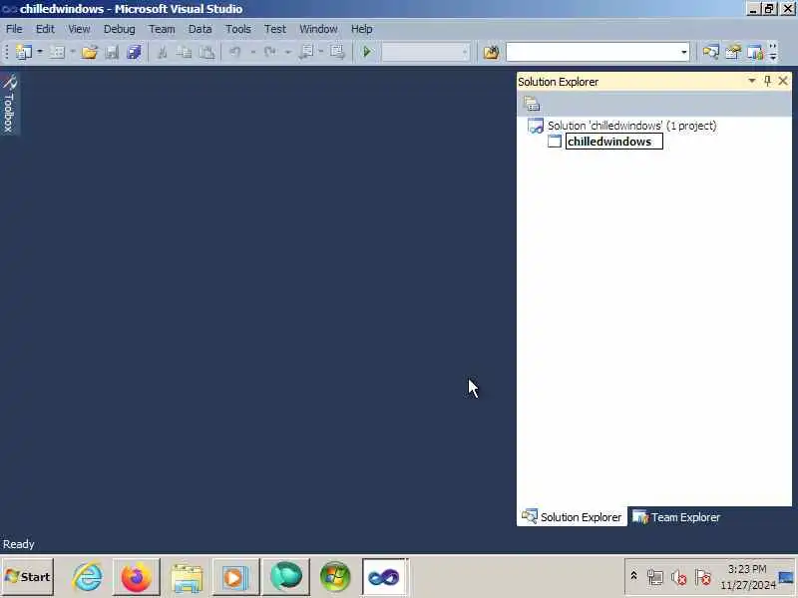Open the Team menu

[x=162, y=29]
